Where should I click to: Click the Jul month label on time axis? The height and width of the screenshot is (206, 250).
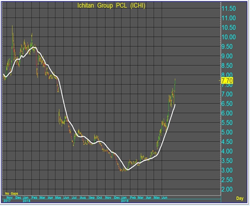(74, 197)
